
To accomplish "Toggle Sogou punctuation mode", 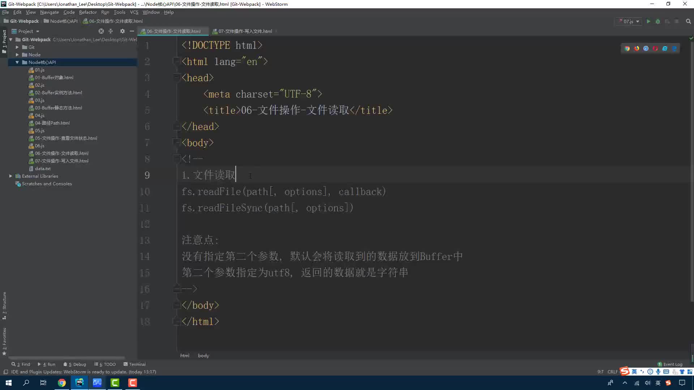I will 642,372.
